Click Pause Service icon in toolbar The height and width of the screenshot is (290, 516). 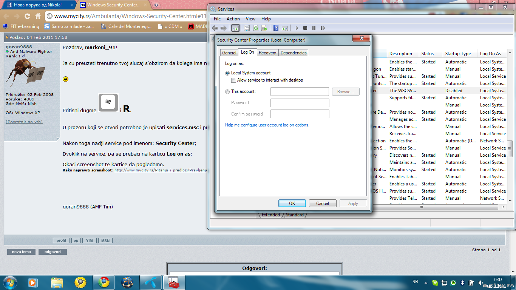click(x=314, y=28)
